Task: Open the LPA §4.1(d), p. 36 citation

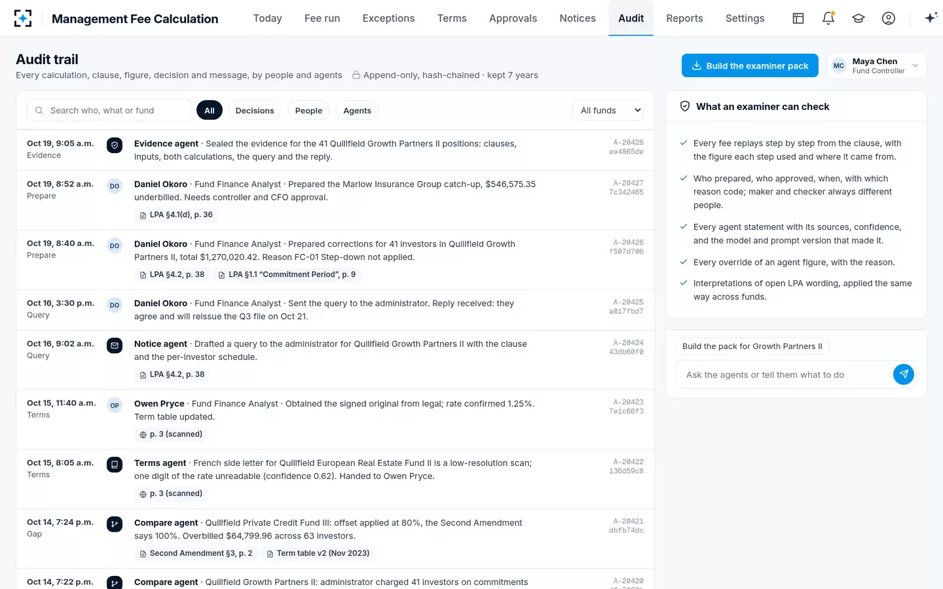Action: pyautogui.click(x=176, y=215)
